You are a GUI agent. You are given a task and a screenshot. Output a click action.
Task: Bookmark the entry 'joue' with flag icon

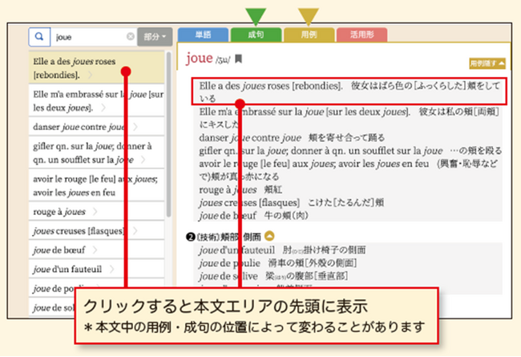click(x=238, y=59)
